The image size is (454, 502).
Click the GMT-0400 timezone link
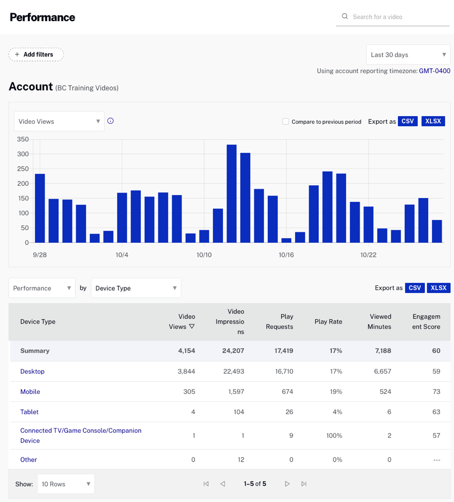coord(434,71)
